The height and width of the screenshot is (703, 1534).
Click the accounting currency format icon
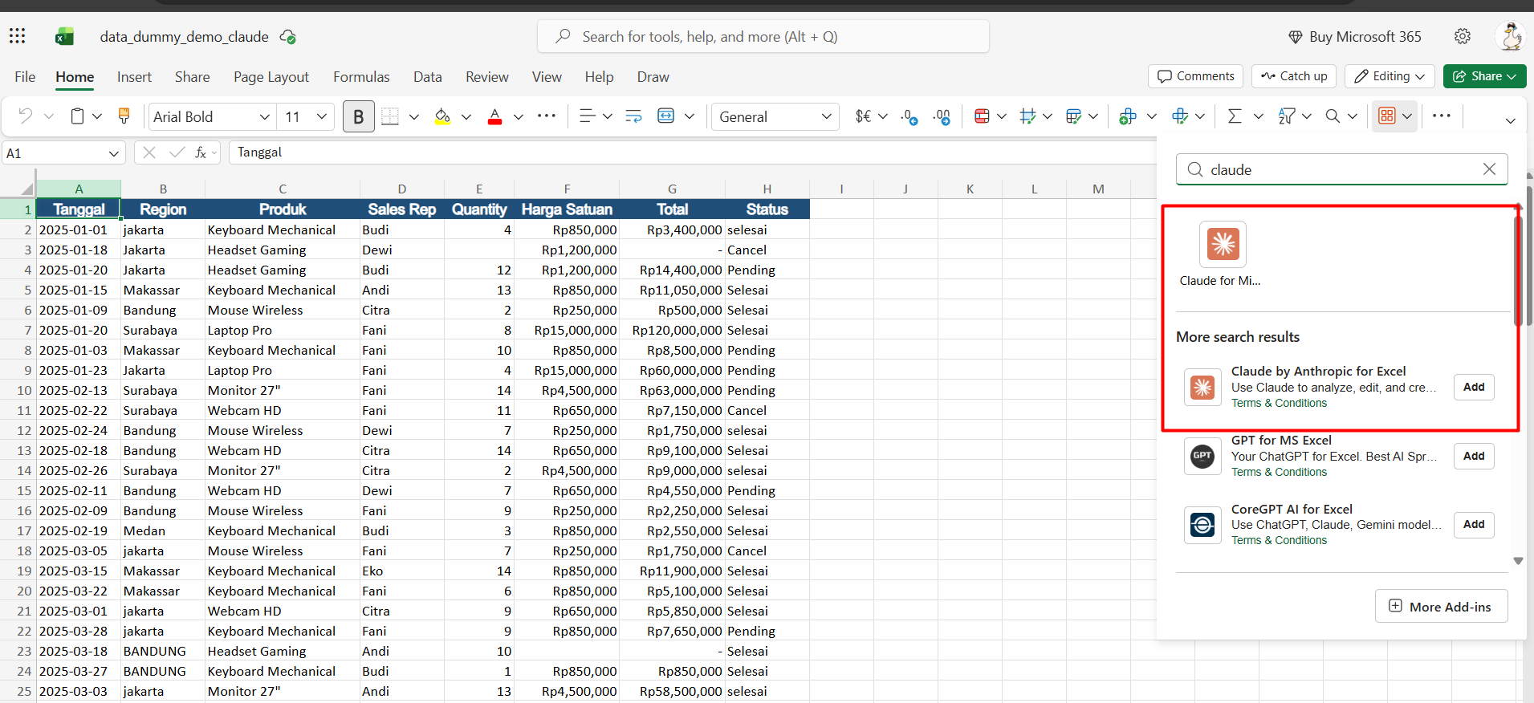[x=863, y=116]
